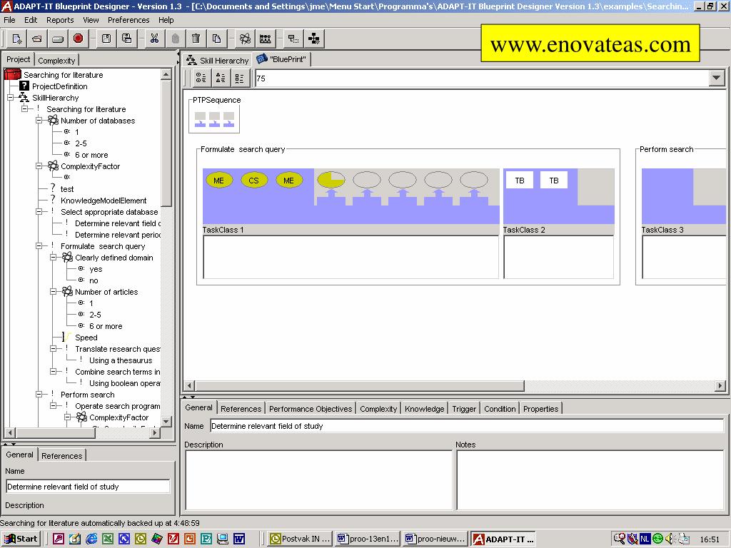Switch to proo-nieuw Word taskbar window
The width and height of the screenshot is (731, 548).
tap(435, 539)
